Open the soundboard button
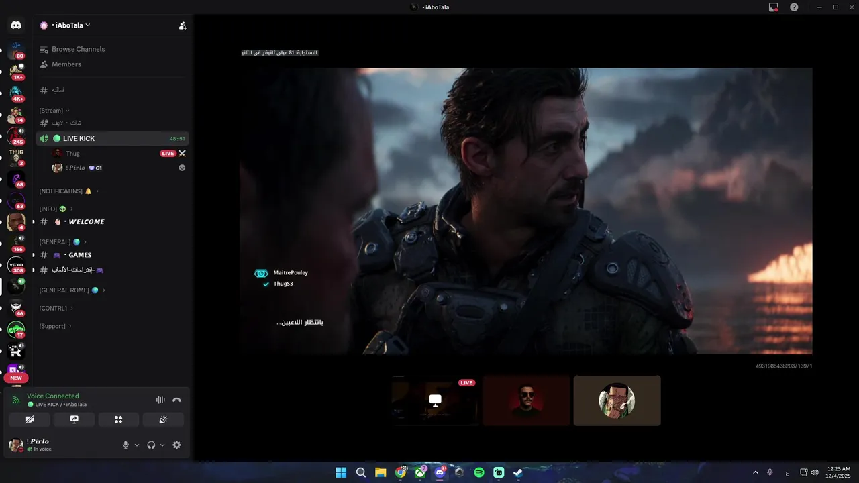The image size is (859, 483). click(x=163, y=419)
